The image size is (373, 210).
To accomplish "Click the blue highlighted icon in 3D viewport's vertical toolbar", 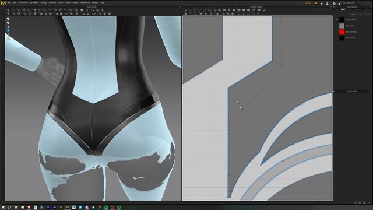I will pos(8,30).
